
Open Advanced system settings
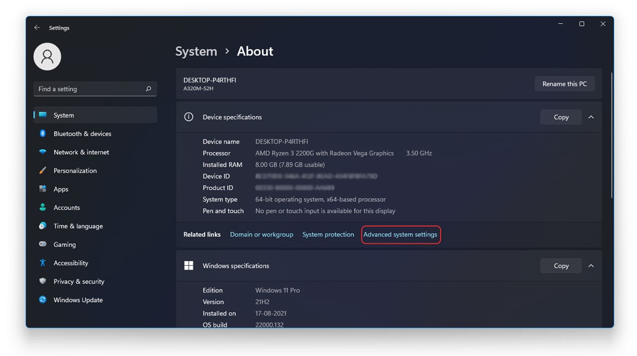click(400, 234)
